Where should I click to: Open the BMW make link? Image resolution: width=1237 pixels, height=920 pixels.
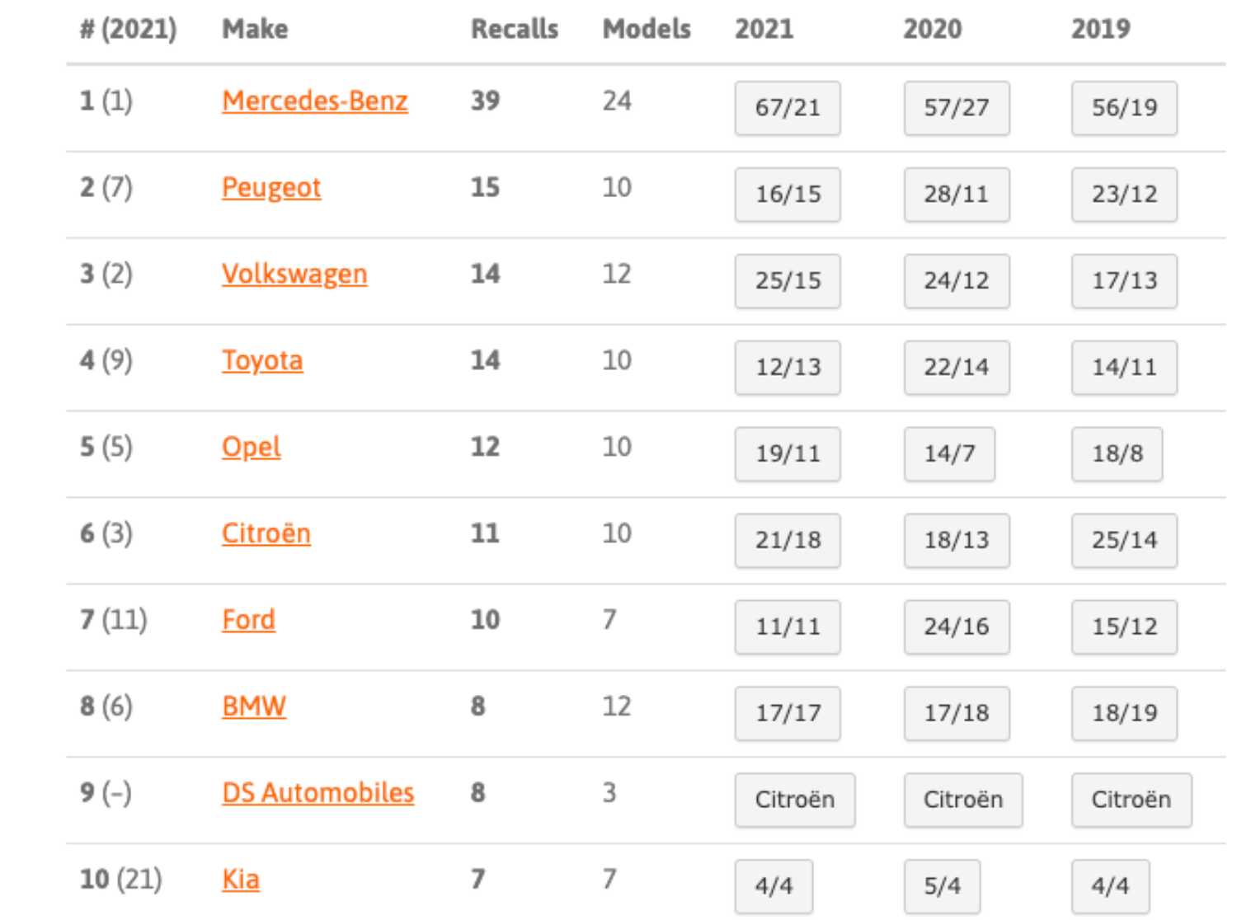coord(253,707)
